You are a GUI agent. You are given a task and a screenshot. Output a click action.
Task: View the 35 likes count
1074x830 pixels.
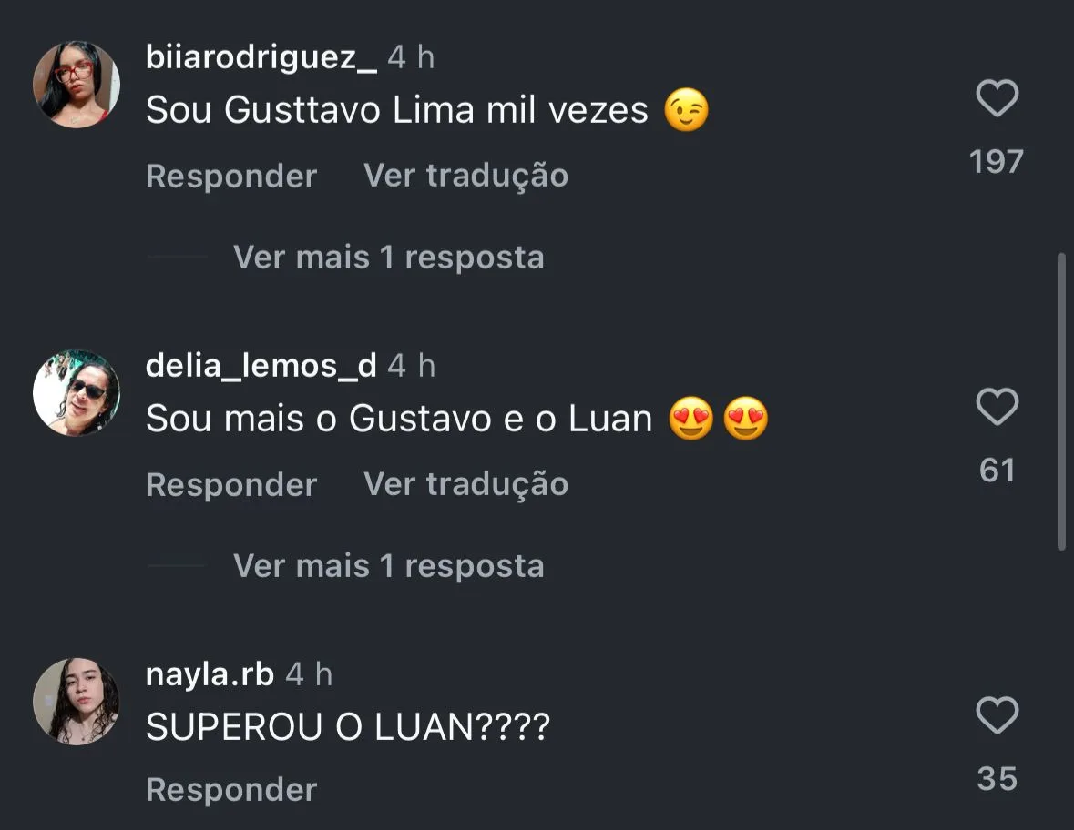997,779
